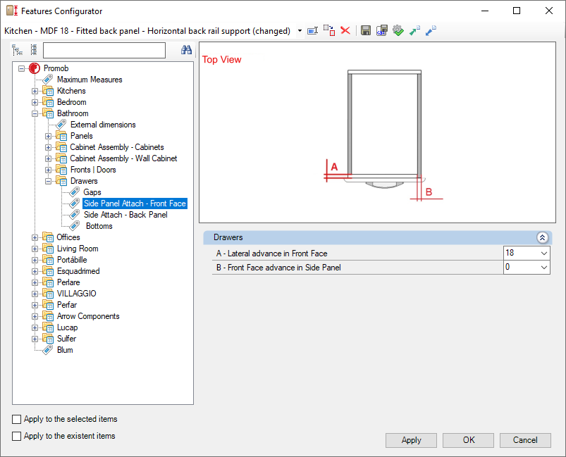Enable Apply to the existent items
566x457 pixels.
pos(17,436)
